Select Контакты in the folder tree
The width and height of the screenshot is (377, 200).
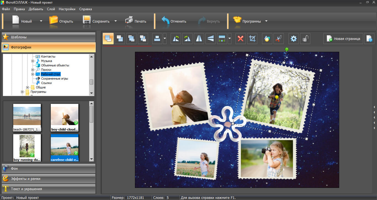pyautogui.click(x=48, y=56)
